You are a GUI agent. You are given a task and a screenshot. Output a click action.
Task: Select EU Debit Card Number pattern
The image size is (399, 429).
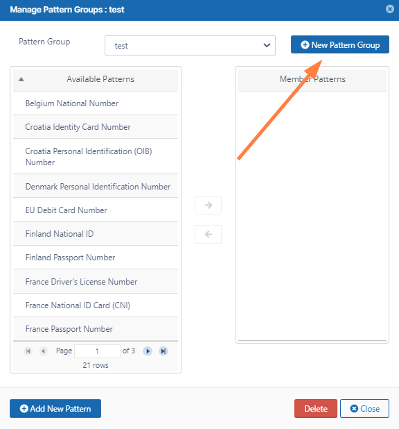click(x=96, y=210)
